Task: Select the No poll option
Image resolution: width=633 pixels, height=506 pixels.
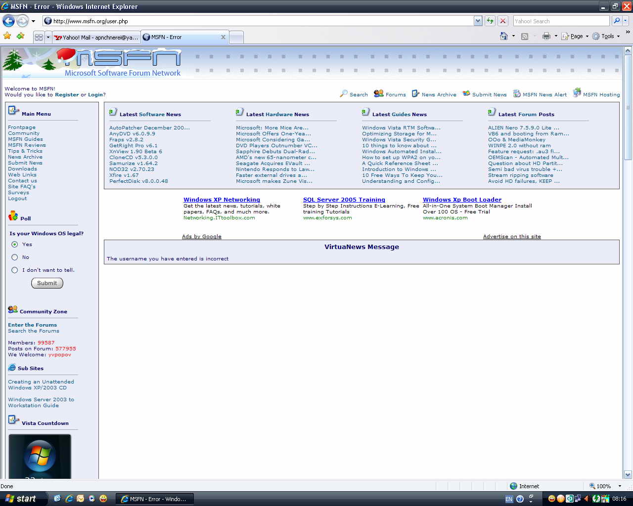Action: click(x=14, y=257)
